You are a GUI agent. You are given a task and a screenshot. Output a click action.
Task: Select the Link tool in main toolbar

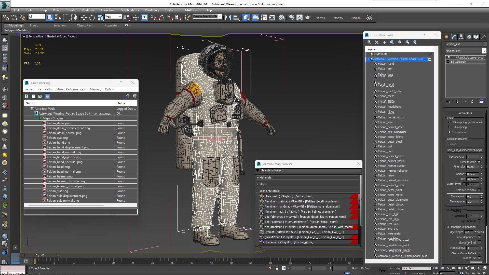click(6, 17)
